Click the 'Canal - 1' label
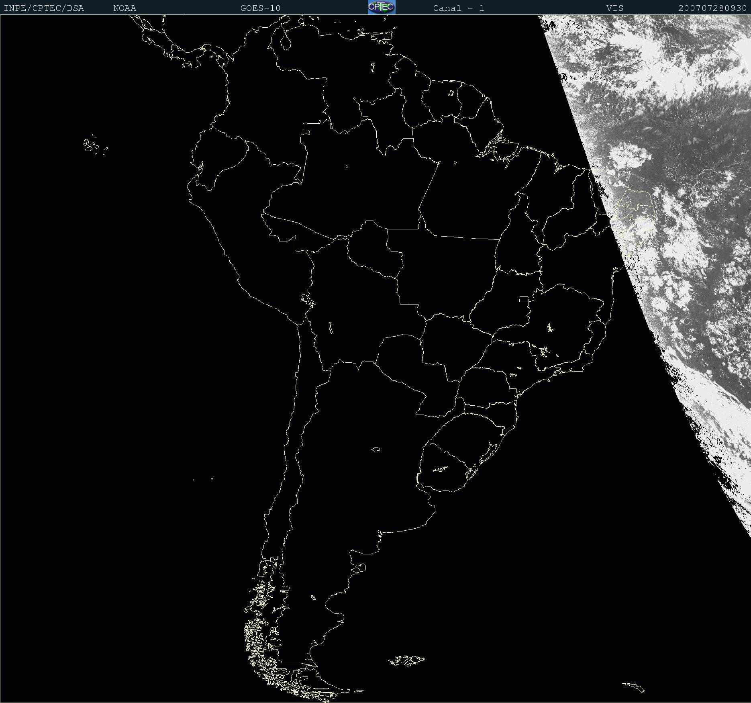This screenshot has height=703, width=751. coord(459,8)
